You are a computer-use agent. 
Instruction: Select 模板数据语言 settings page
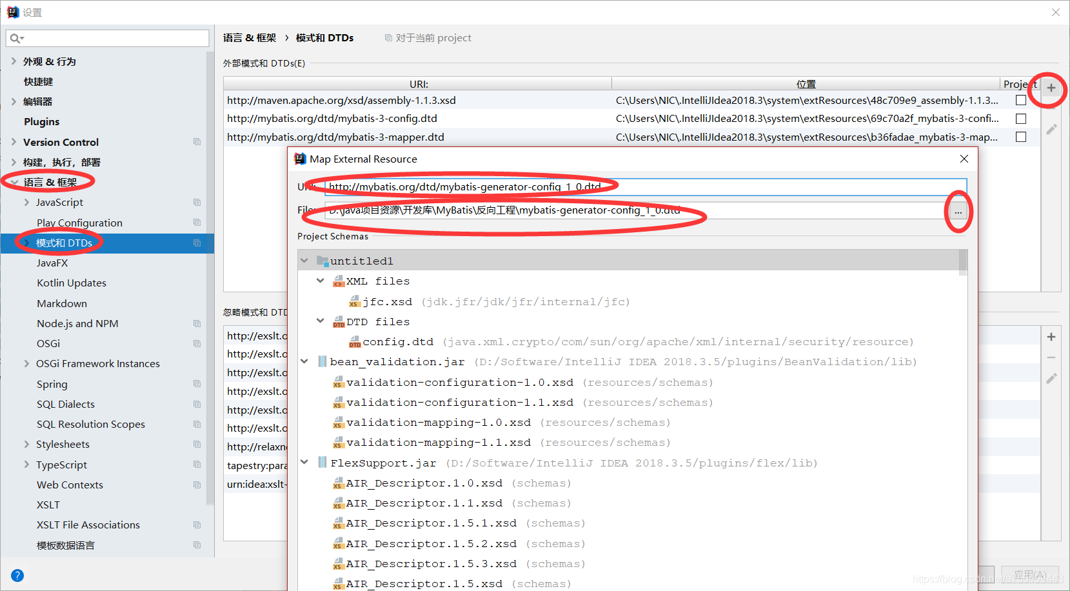(66, 545)
